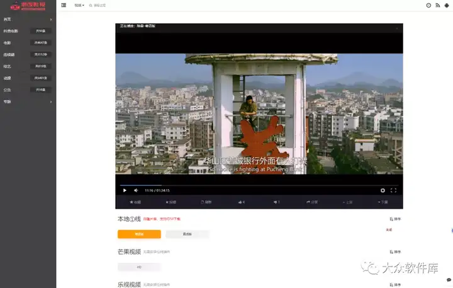Open player settings gear
Viewport: 453px width, 288px height.
point(383,190)
